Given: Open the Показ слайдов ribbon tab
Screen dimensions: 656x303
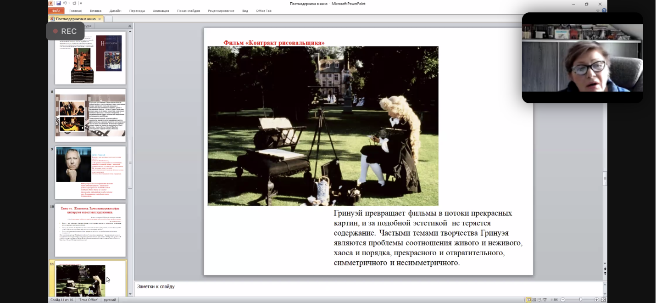Looking at the screenshot, I should click(x=188, y=11).
